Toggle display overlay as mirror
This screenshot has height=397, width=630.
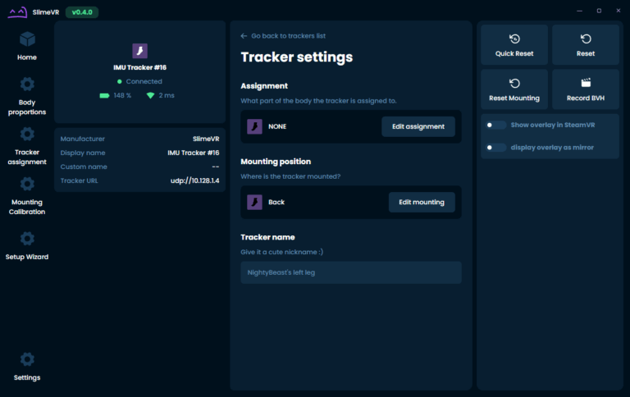pyautogui.click(x=495, y=148)
